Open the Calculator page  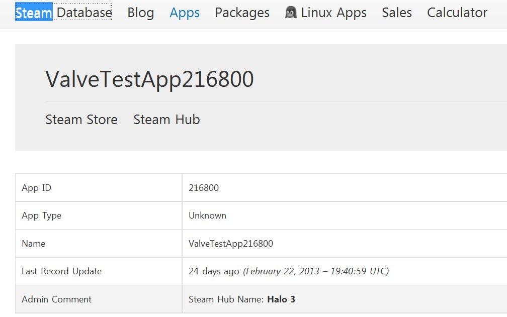click(457, 13)
